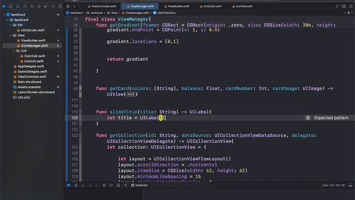
Task: Jump to the next issue arrow
Action: [x=352, y=13]
